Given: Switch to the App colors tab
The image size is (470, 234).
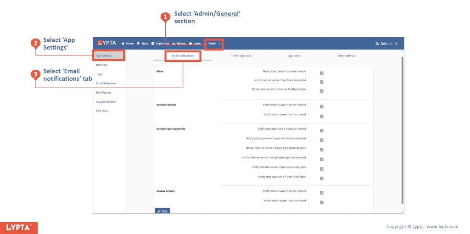Looking at the screenshot, I should pos(294,56).
